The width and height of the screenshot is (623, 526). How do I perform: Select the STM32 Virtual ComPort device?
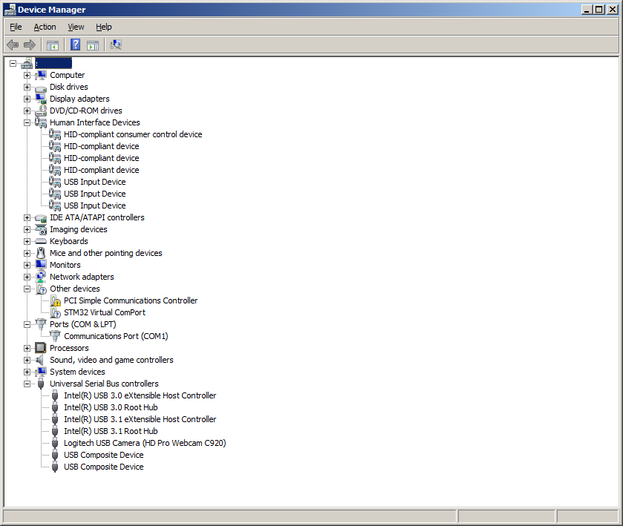tap(104, 312)
